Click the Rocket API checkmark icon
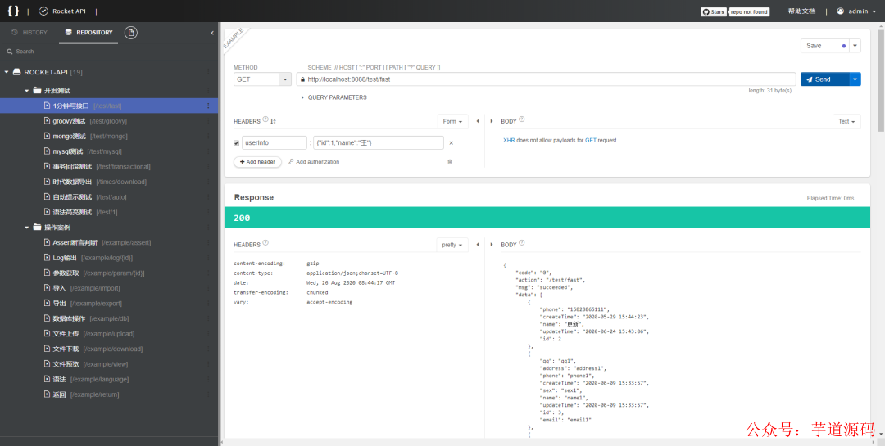Image resolution: width=885 pixels, height=446 pixels. [x=43, y=11]
